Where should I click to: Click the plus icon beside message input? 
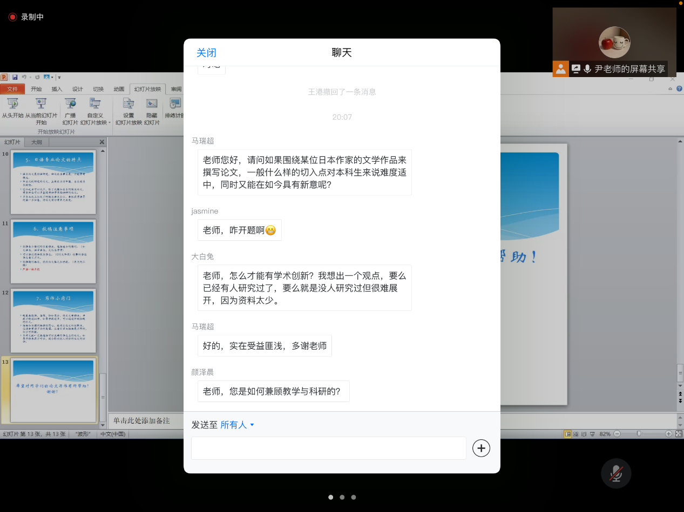coord(481,448)
